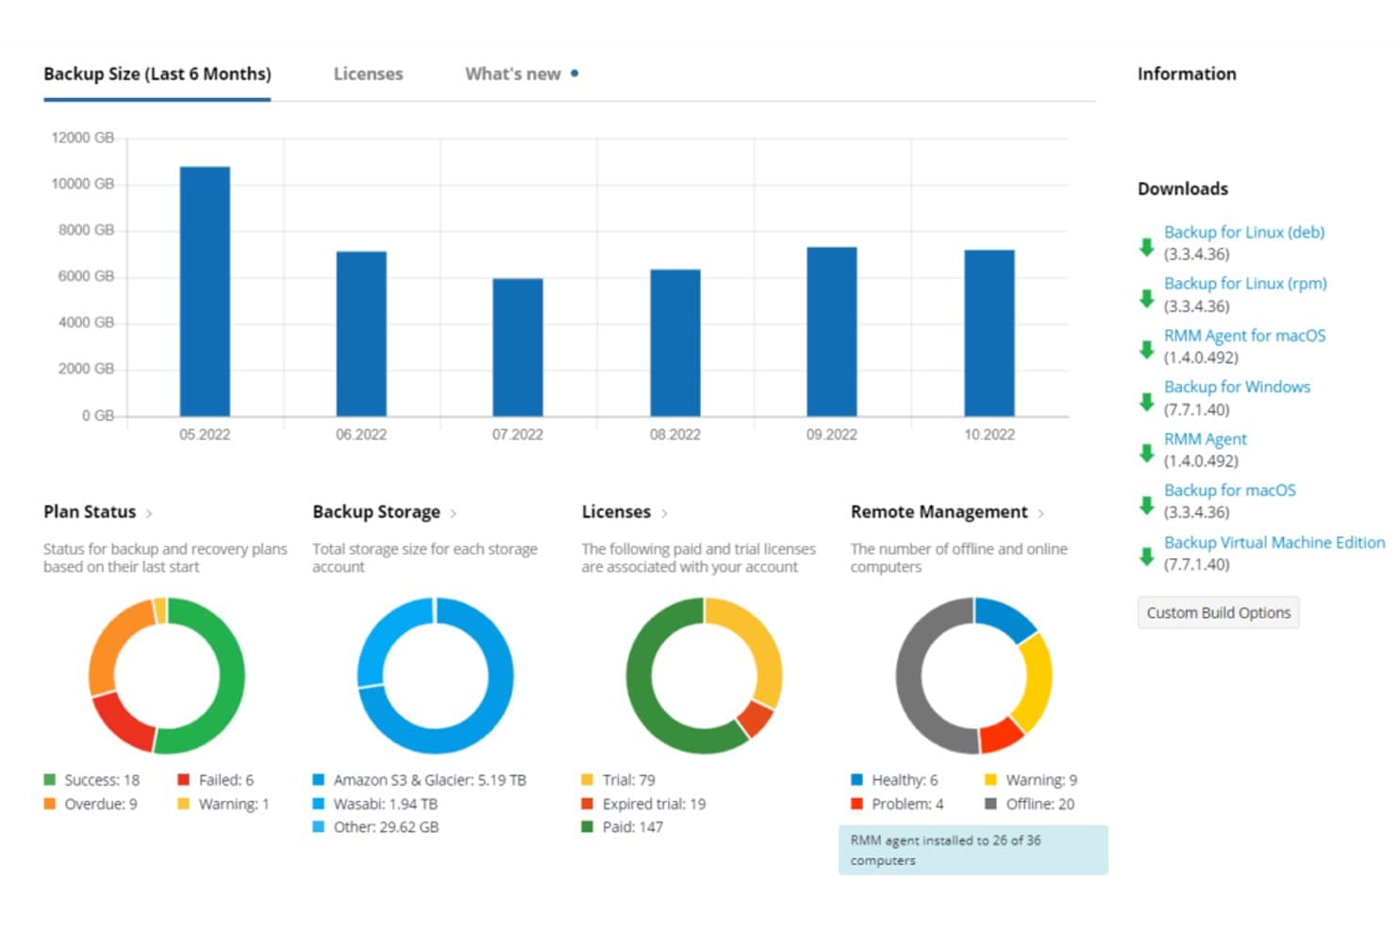The height and width of the screenshot is (931, 1396).
Task: Switch to the Licenses tab
Action: coord(368,74)
